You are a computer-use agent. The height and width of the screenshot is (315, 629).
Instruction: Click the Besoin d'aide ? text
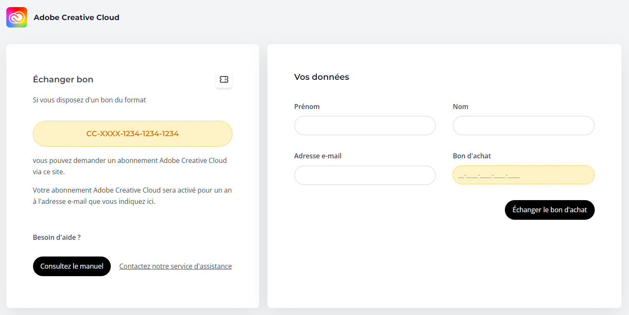coord(57,237)
